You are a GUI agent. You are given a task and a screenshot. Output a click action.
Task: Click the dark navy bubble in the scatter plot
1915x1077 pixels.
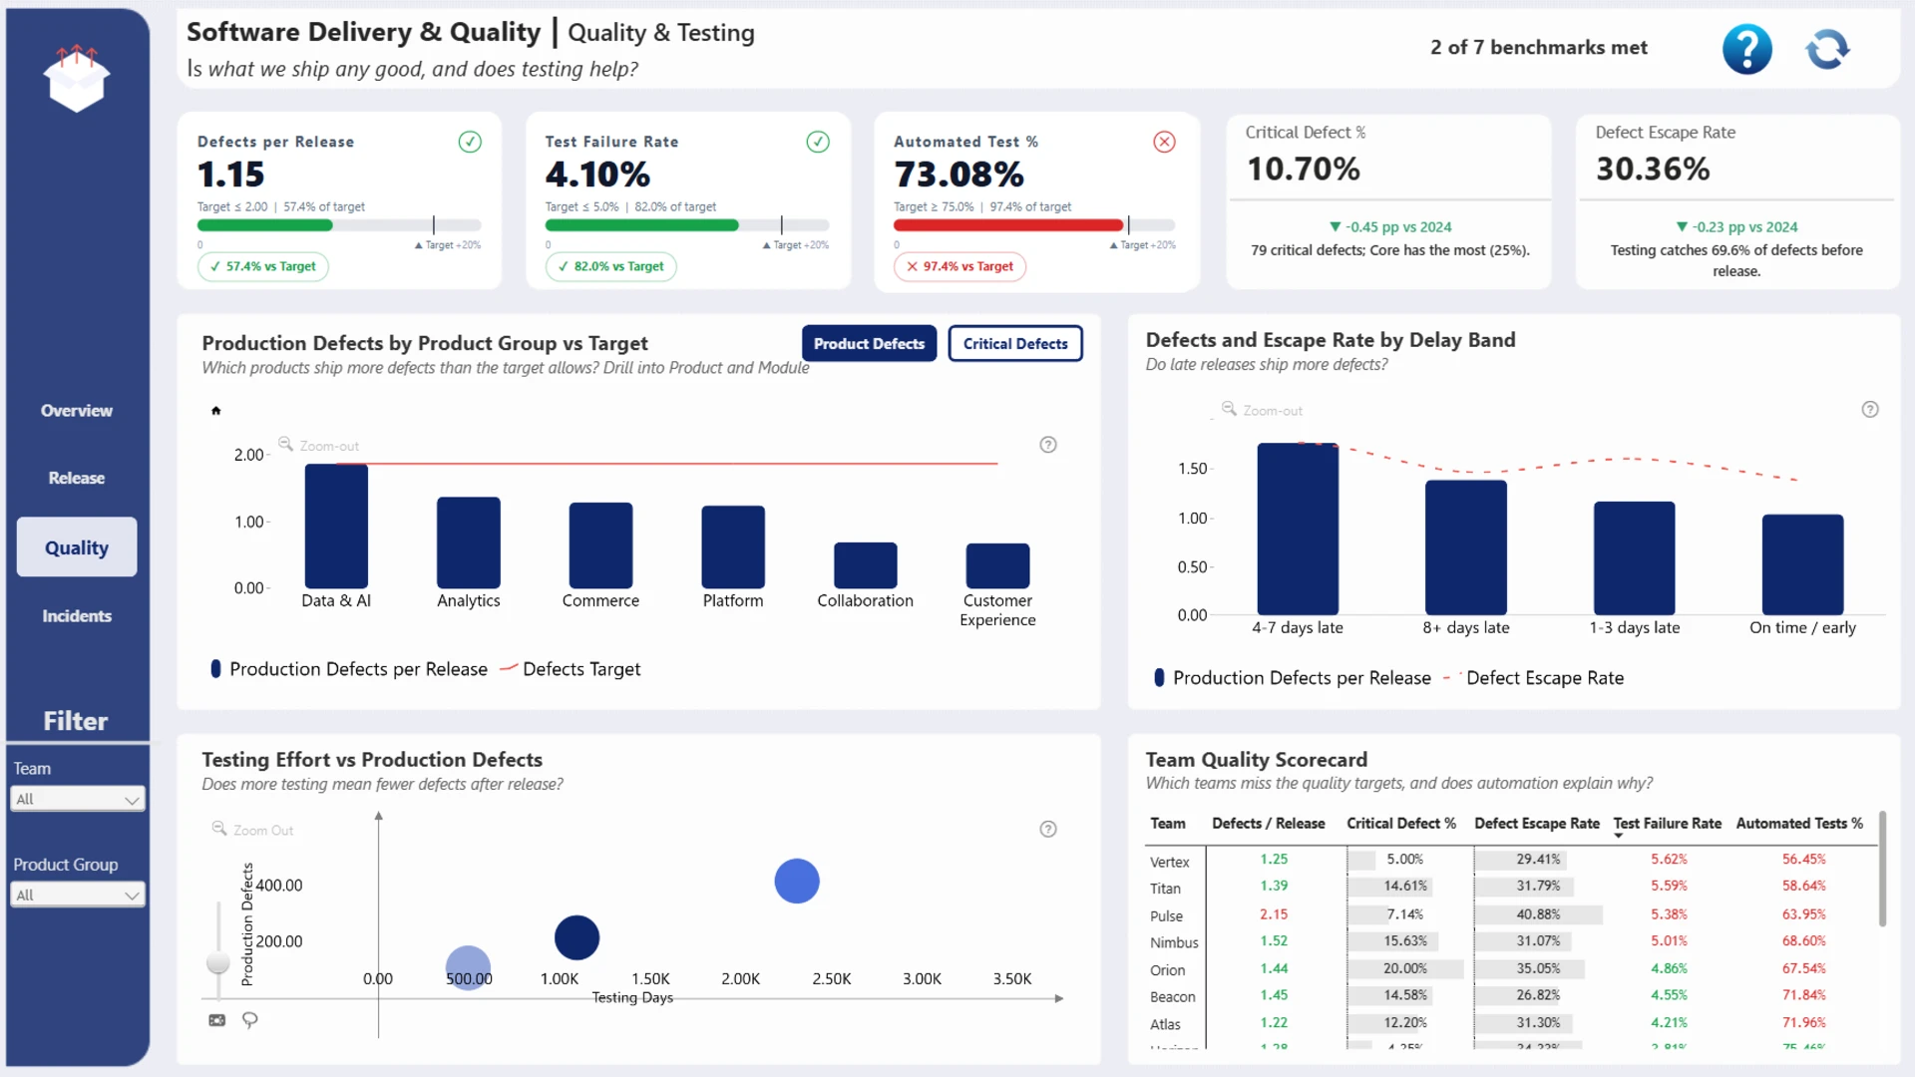576,937
